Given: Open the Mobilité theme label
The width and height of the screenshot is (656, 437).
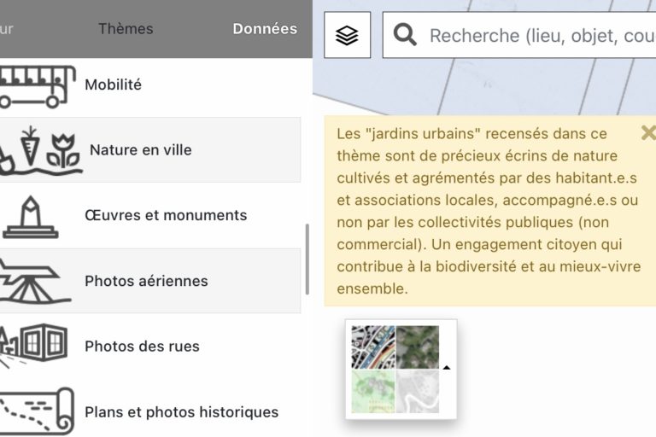Looking at the screenshot, I should pyautogui.click(x=114, y=84).
